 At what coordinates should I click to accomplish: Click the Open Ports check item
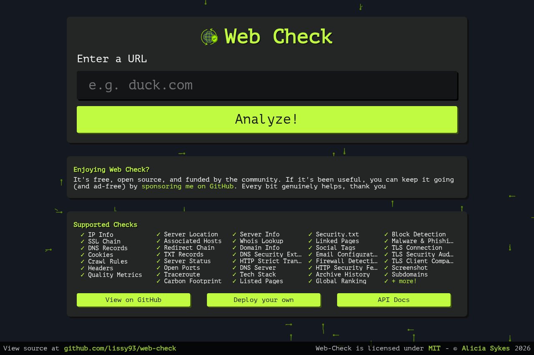click(x=182, y=268)
